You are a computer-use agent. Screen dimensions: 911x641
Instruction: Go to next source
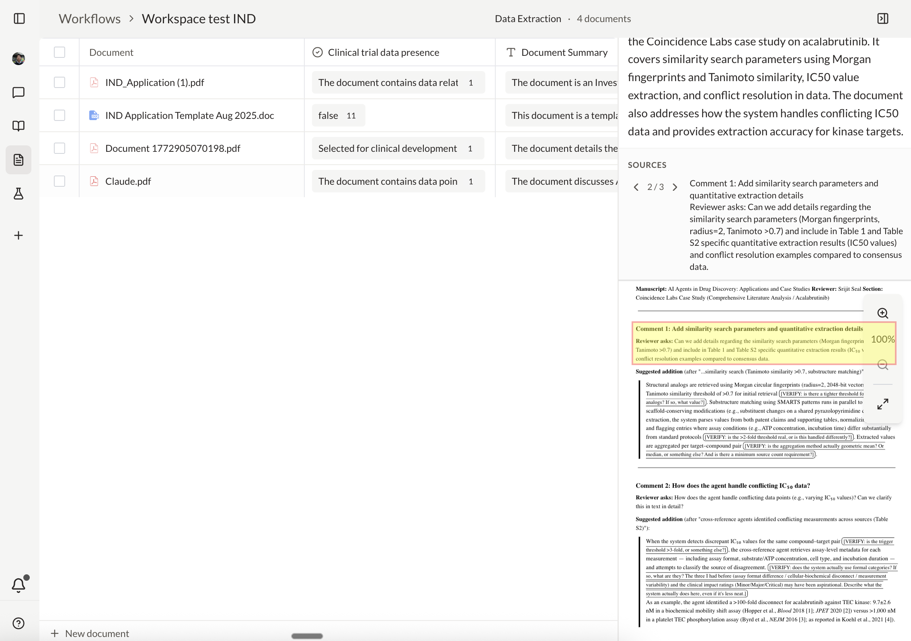pyautogui.click(x=675, y=187)
